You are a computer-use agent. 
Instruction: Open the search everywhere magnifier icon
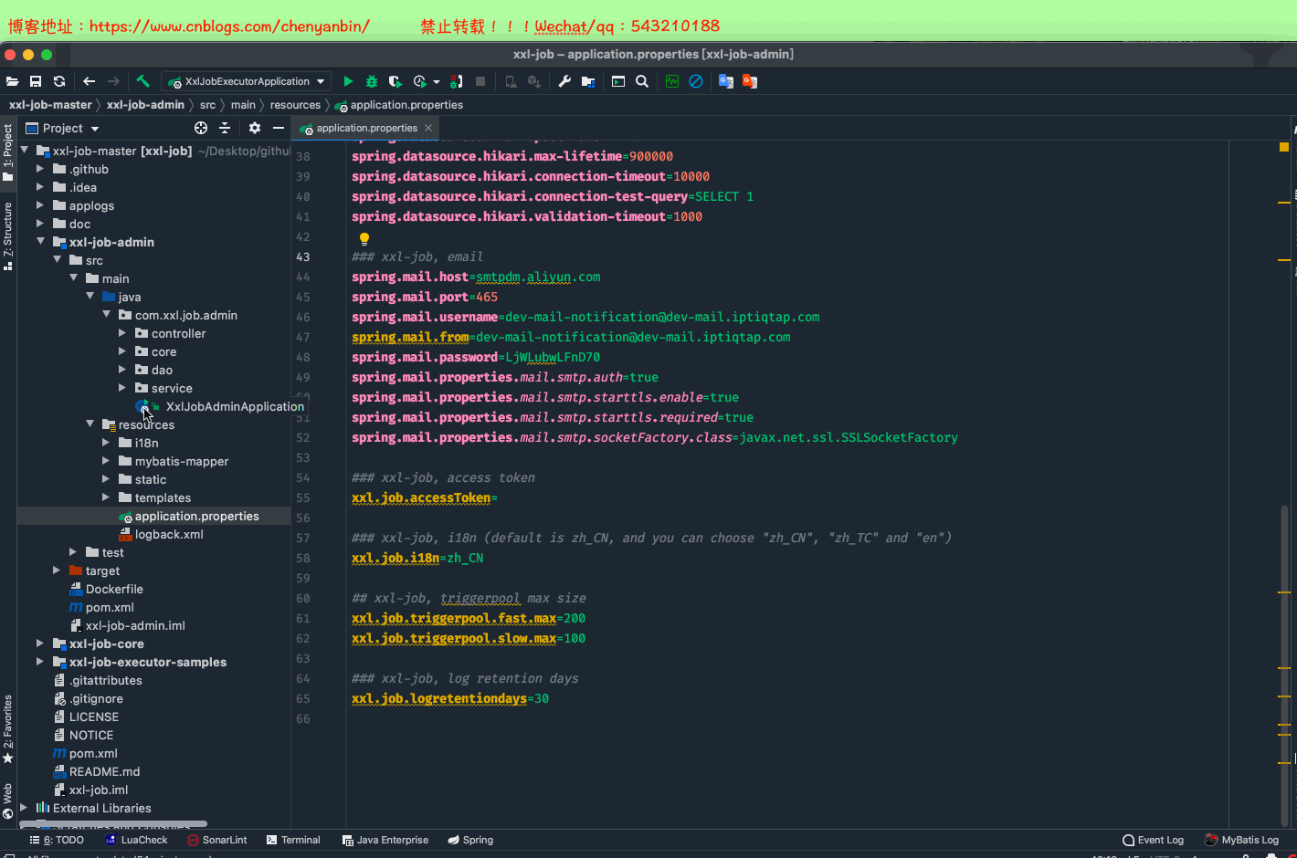tap(642, 81)
